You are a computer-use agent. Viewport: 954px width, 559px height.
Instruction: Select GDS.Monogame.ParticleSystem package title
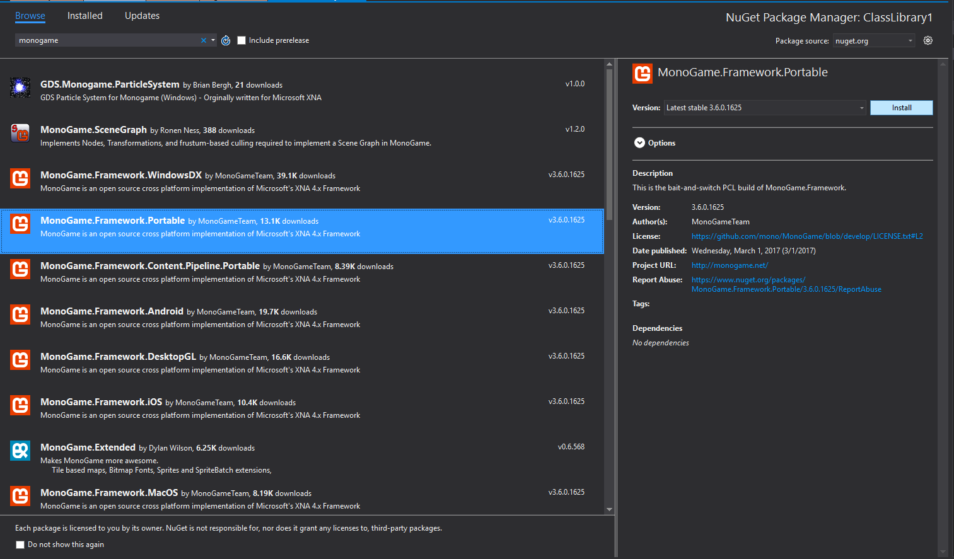click(110, 84)
